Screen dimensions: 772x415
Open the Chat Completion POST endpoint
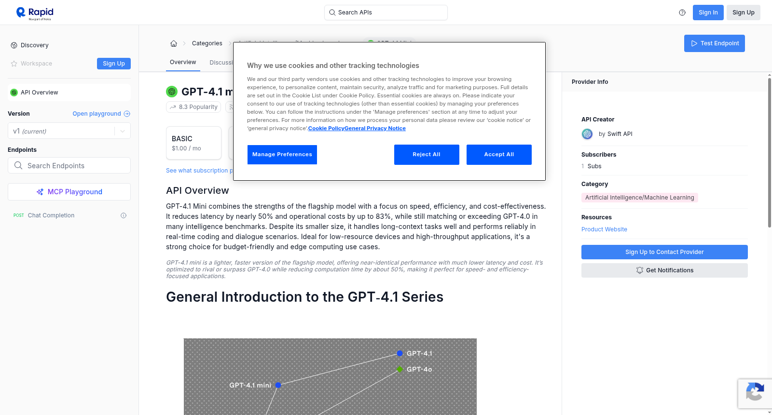coord(69,215)
